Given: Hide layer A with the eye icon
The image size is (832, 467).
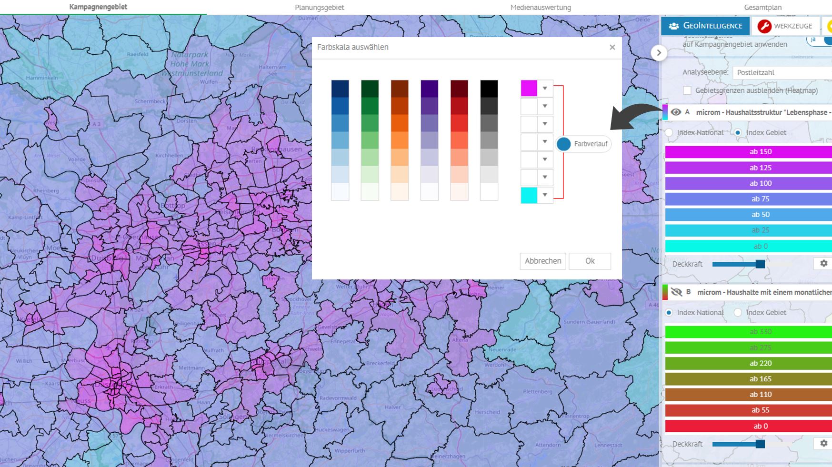Looking at the screenshot, I should tap(676, 112).
